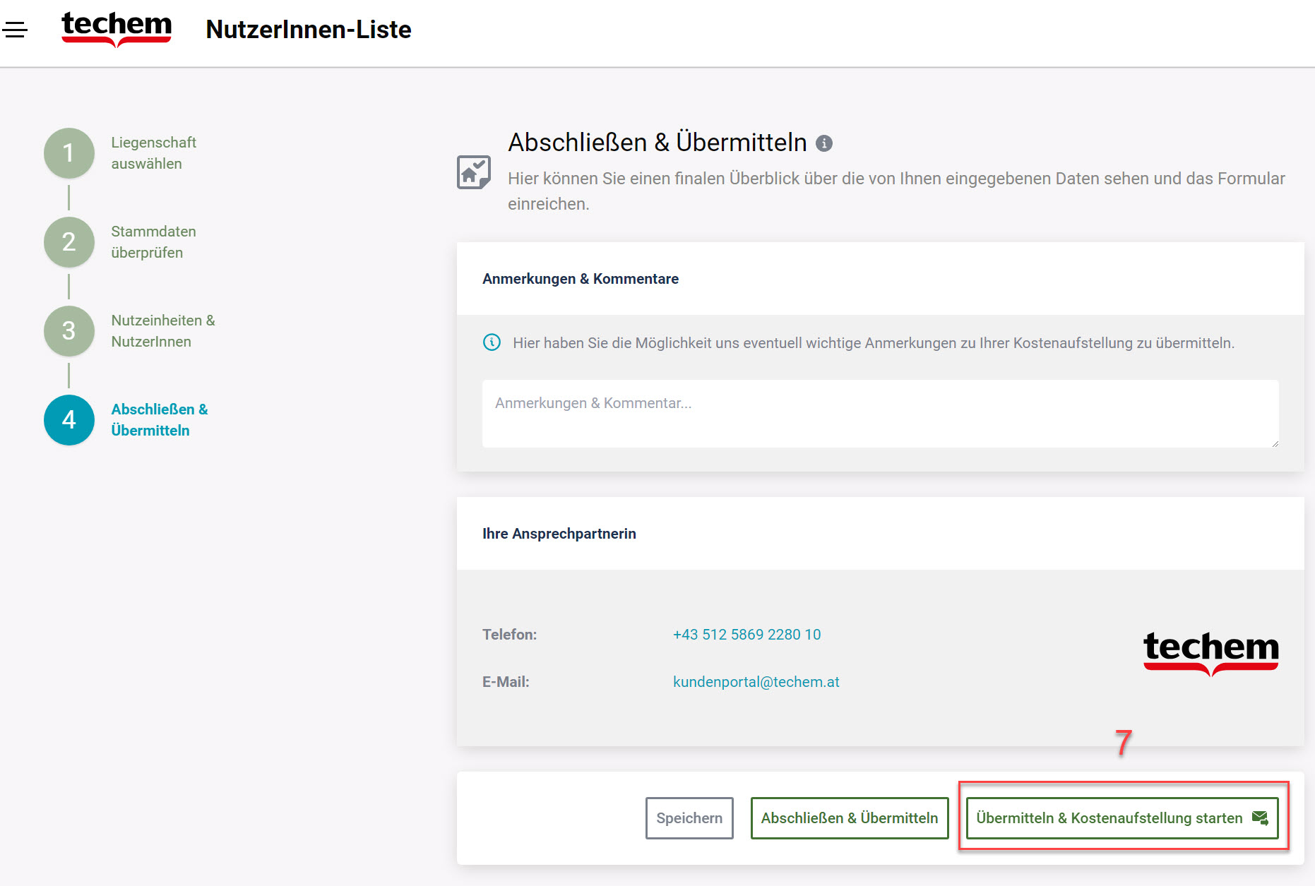The image size is (1315, 886).
Task: Go to Stammdaten überprüfen step
Action: pyautogui.click(x=153, y=242)
